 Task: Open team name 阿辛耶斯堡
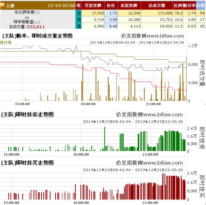pos(23,21)
